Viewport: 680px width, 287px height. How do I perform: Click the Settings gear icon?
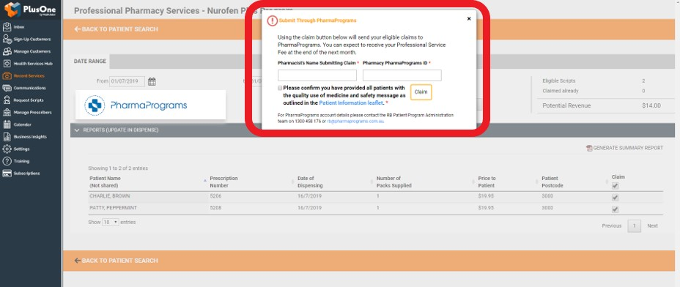[x=7, y=149]
